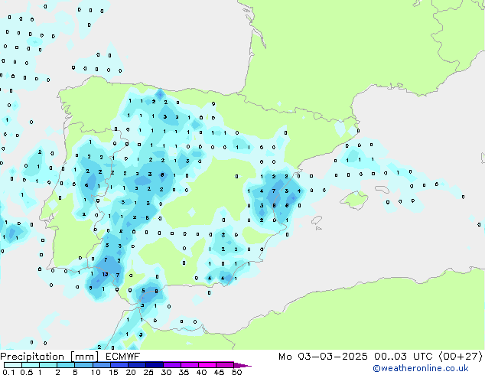Click the 0.1–0.5 mm palest legend swatch
The image size is (485, 375).
tap(13, 365)
